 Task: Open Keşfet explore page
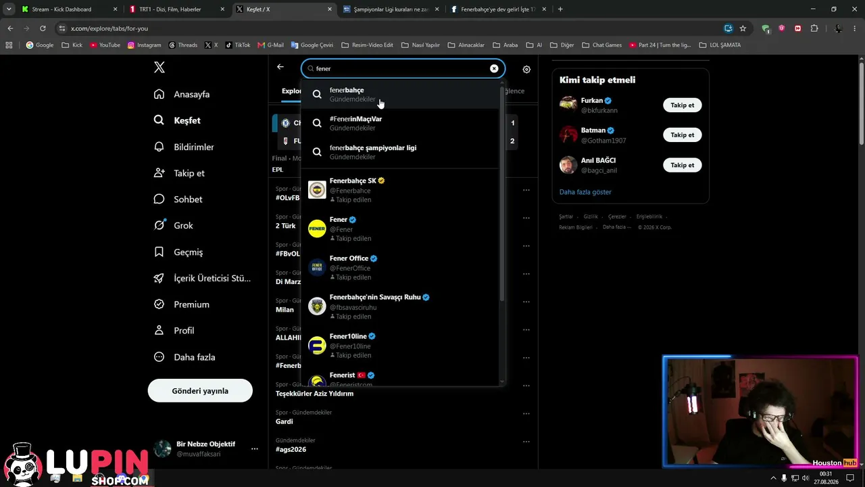click(x=178, y=120)
